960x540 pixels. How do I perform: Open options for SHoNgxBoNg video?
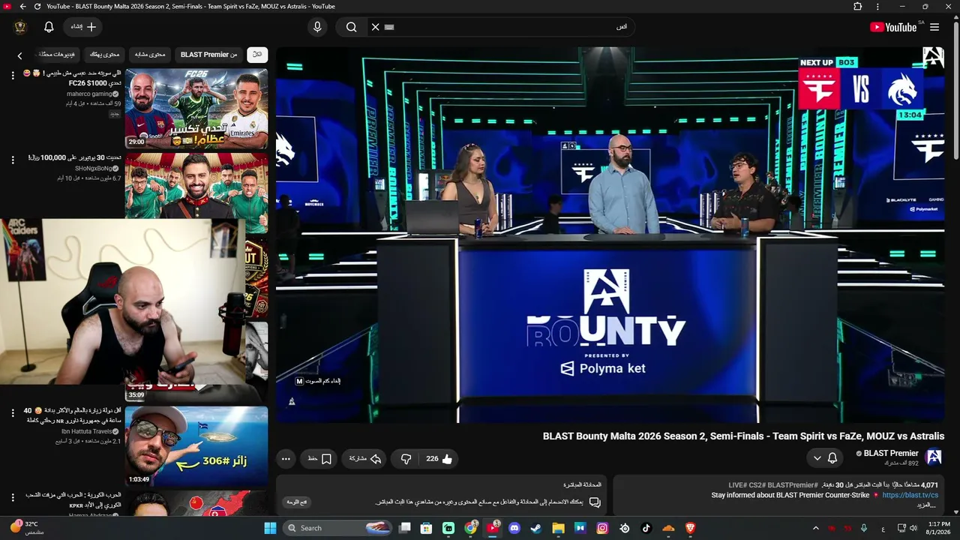pyautogui.click(x=13, y=160)
